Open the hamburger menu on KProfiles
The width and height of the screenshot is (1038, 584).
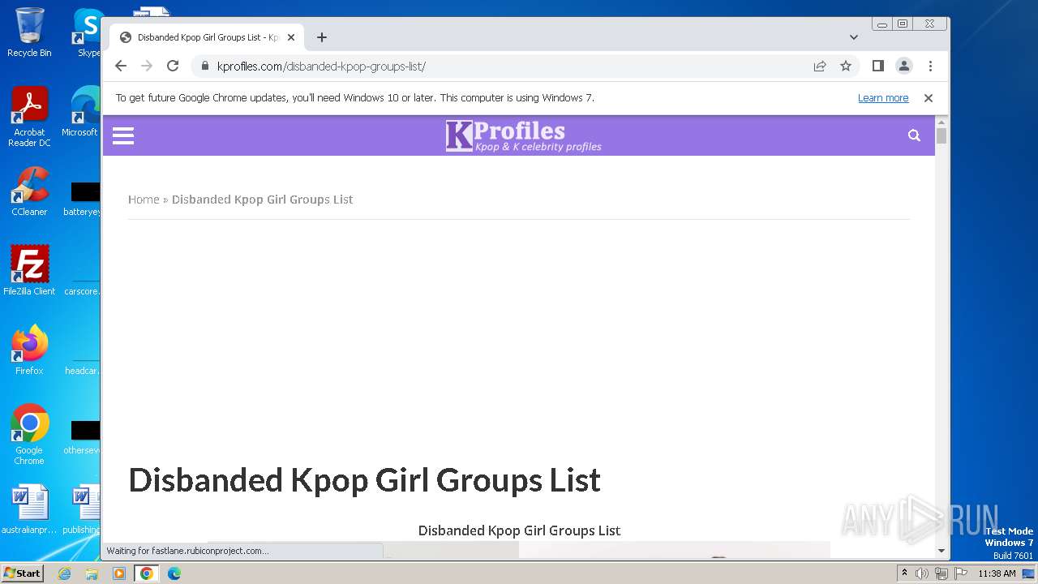click(x=123, y=135)
